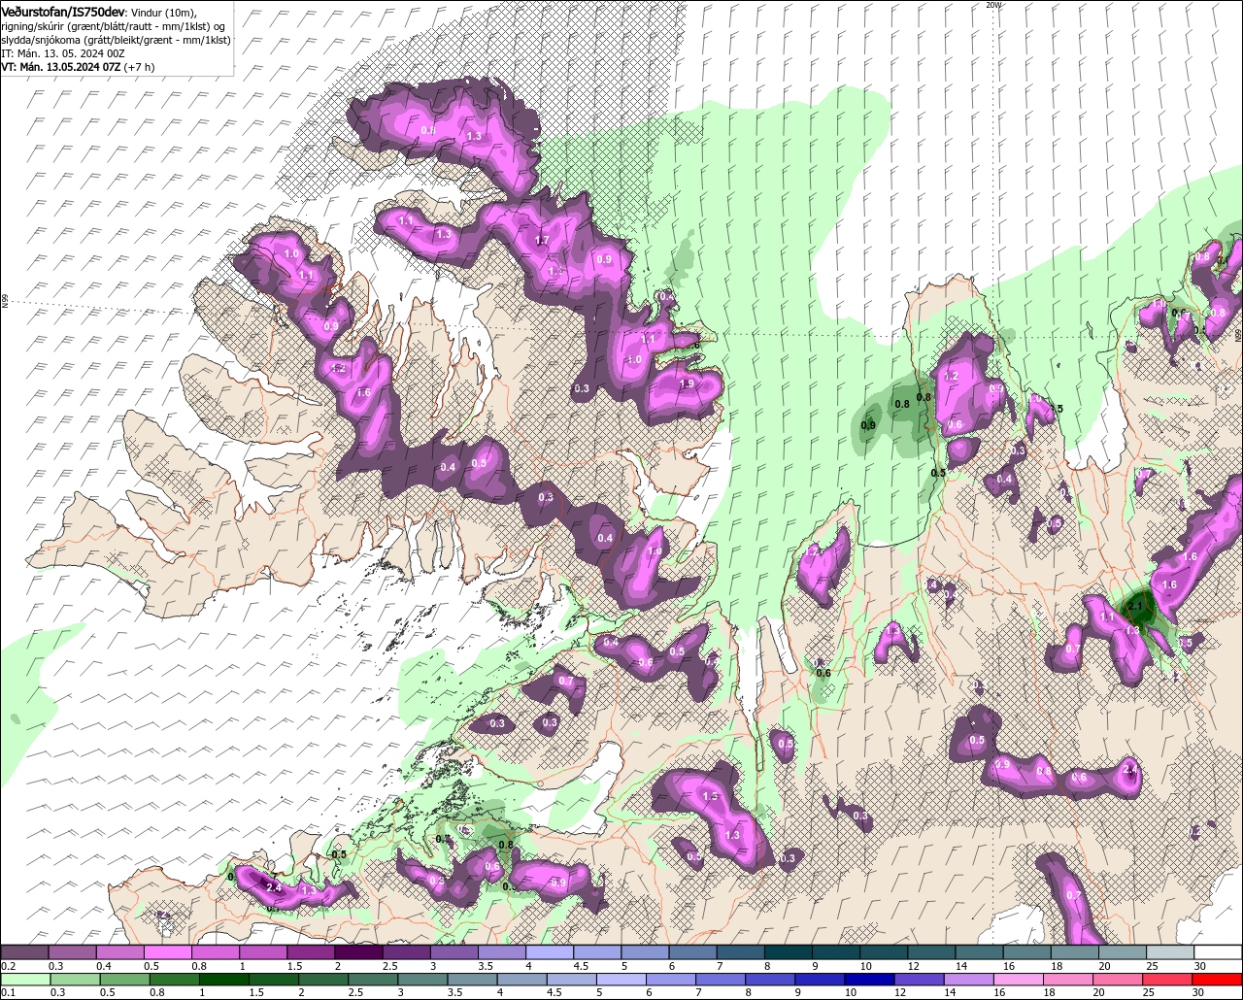Pick the upper-row legend swatch starting at 4.5

tap(597, 951)
